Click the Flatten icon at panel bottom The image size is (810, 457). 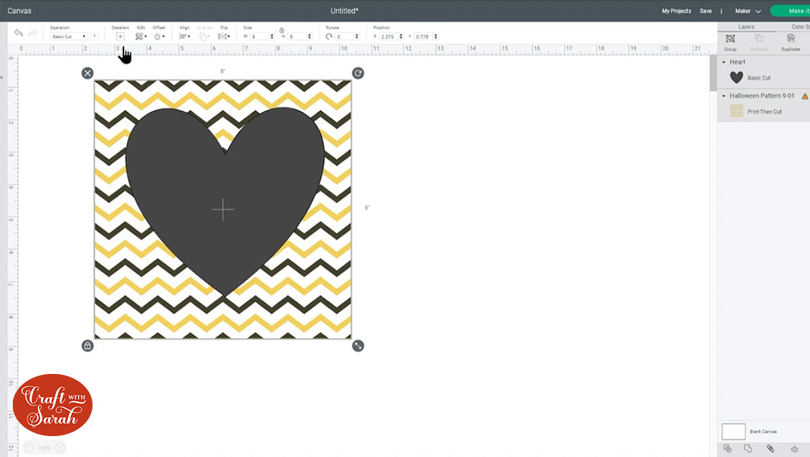(x=794, y=449)
